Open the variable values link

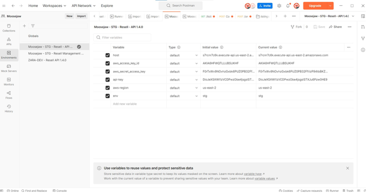pyautogui.click(x=264, y=178)
